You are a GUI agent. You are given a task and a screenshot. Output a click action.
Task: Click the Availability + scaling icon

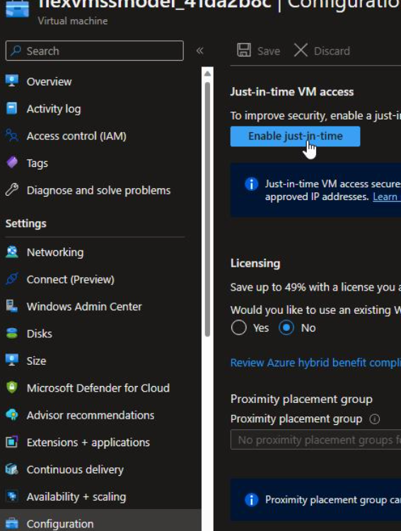(12, 496)
